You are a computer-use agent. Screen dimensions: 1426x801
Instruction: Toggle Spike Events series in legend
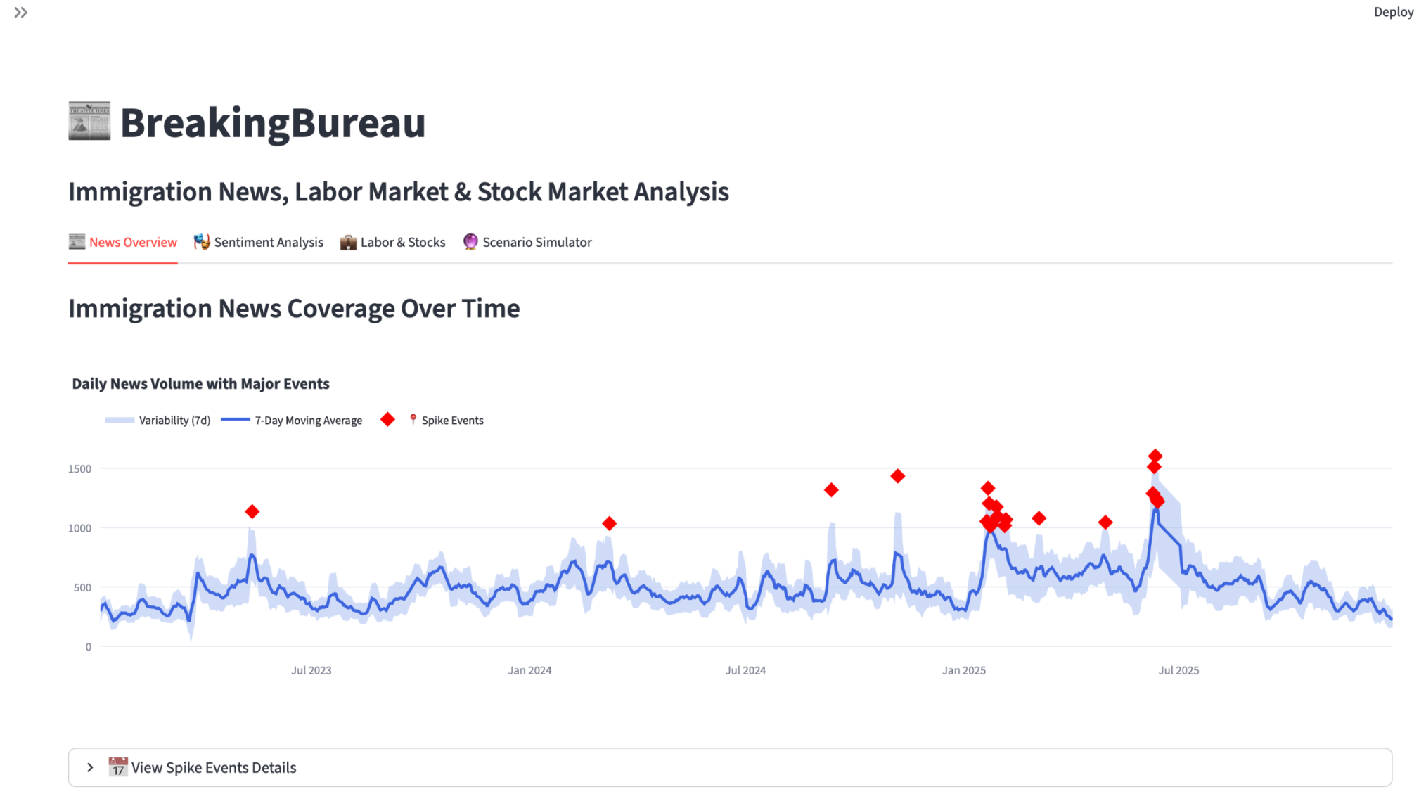[x=451, y=421]
